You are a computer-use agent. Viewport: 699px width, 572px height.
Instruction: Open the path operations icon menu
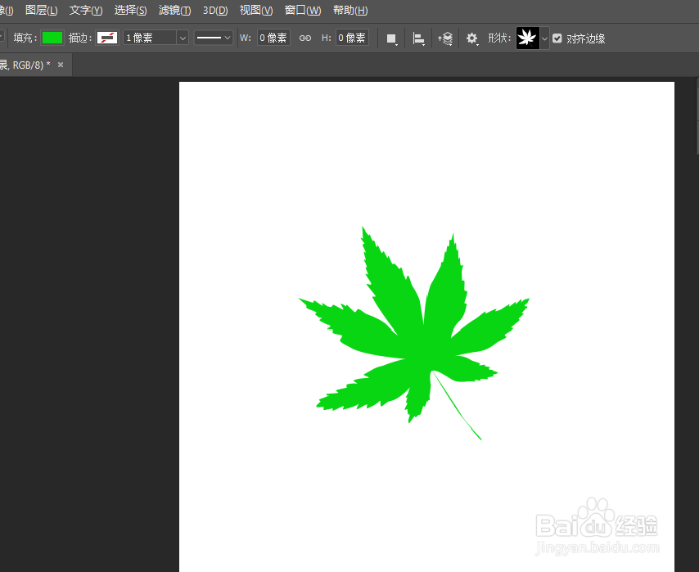click(x=391, y=38)
